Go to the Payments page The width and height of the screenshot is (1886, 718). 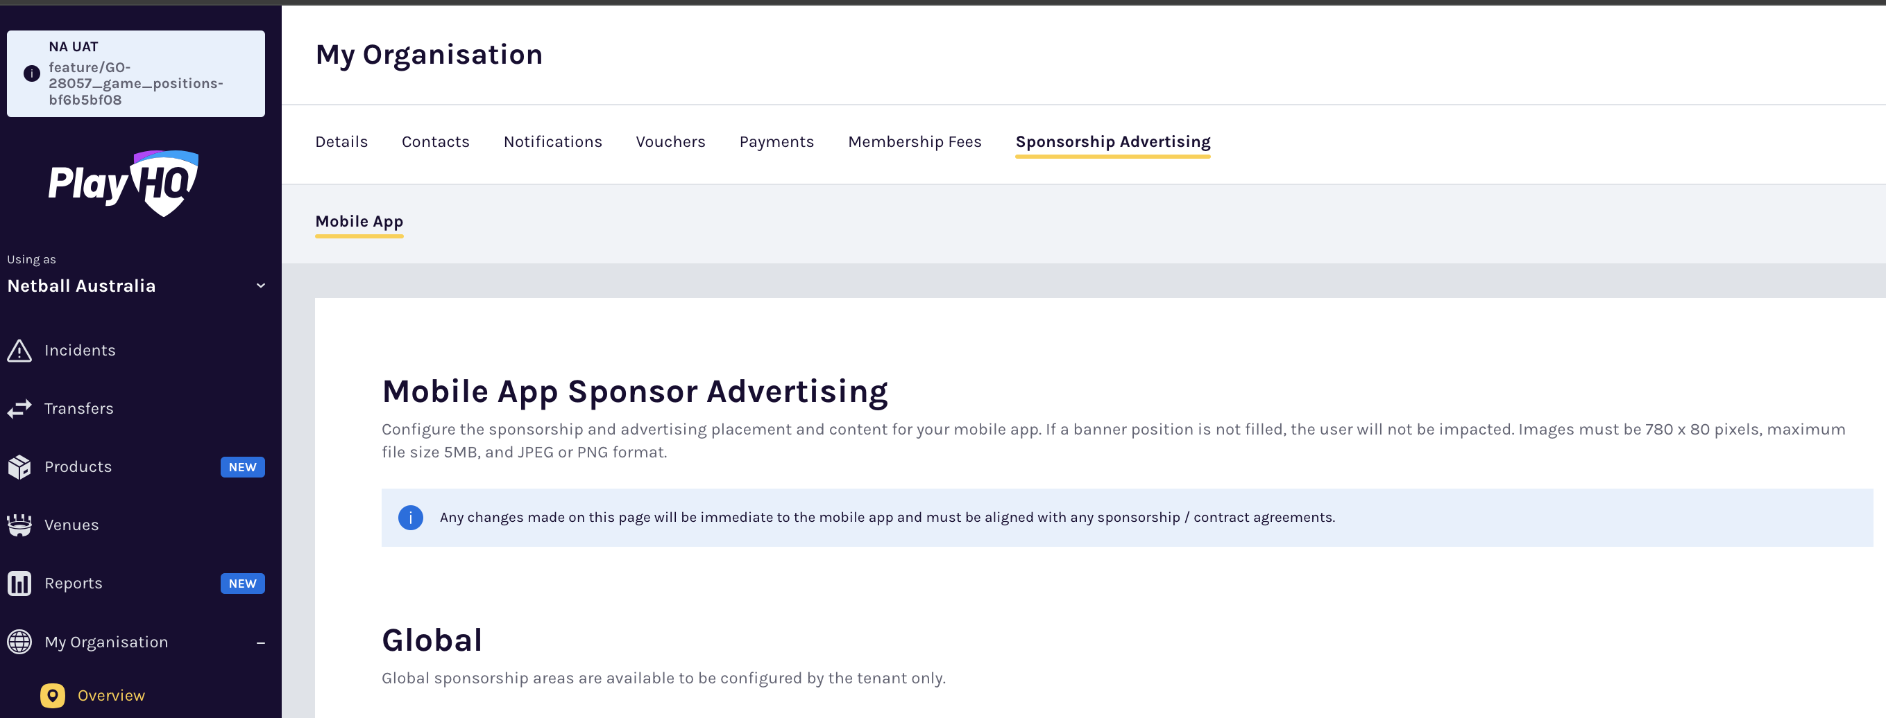click(x=776, y=141)
